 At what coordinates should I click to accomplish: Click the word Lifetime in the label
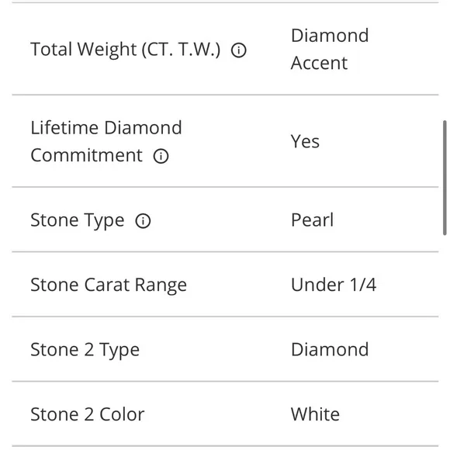pyautogui.click(x=64, y=127)
